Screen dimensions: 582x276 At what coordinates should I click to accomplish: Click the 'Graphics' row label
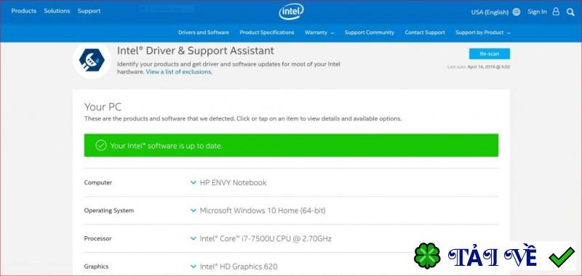click(x=96, y=267)
